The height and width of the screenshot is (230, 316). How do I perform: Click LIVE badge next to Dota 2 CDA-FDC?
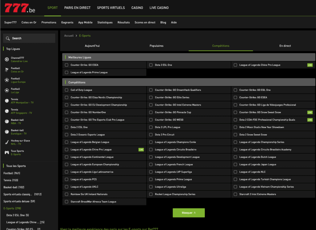tap(310, 120)
